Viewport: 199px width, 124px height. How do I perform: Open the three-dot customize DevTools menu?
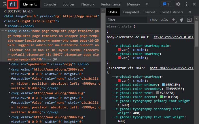(186, 4)
